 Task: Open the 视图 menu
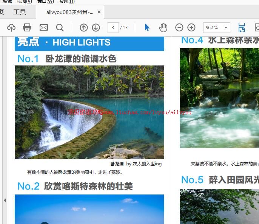pos(24,2)
